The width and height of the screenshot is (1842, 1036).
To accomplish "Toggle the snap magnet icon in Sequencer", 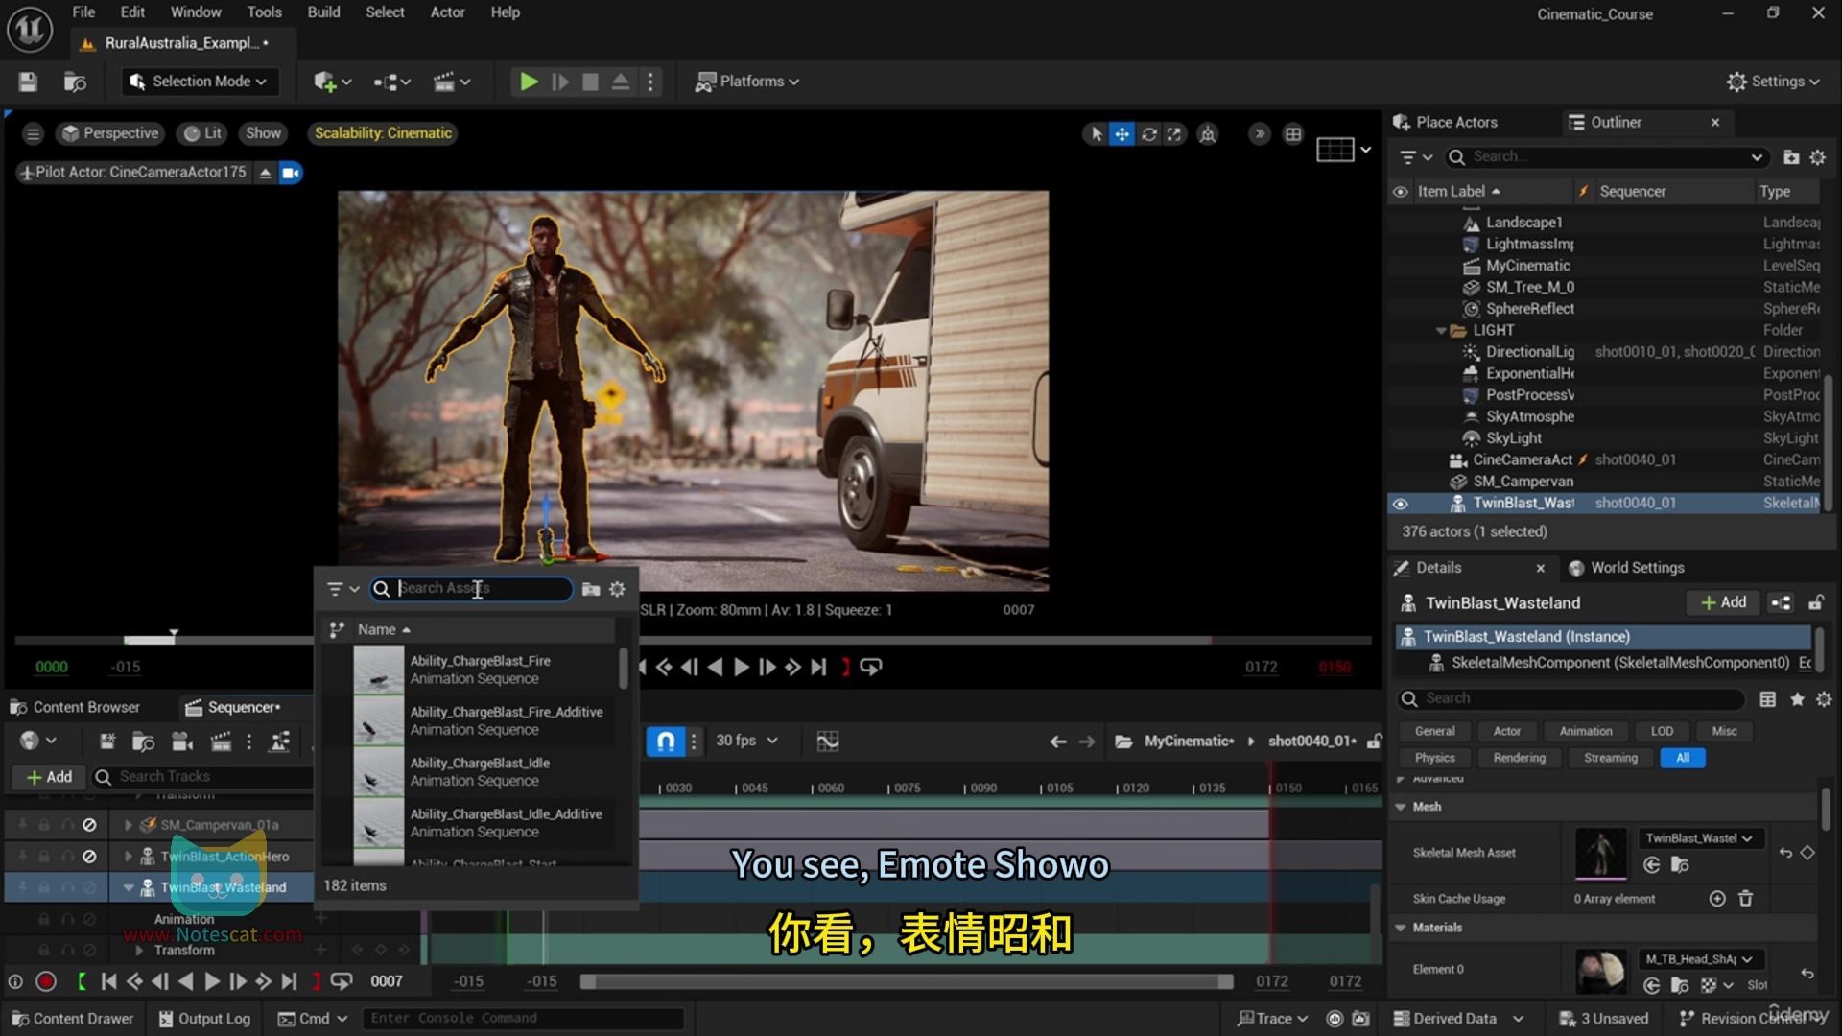I will coord(666,741).
